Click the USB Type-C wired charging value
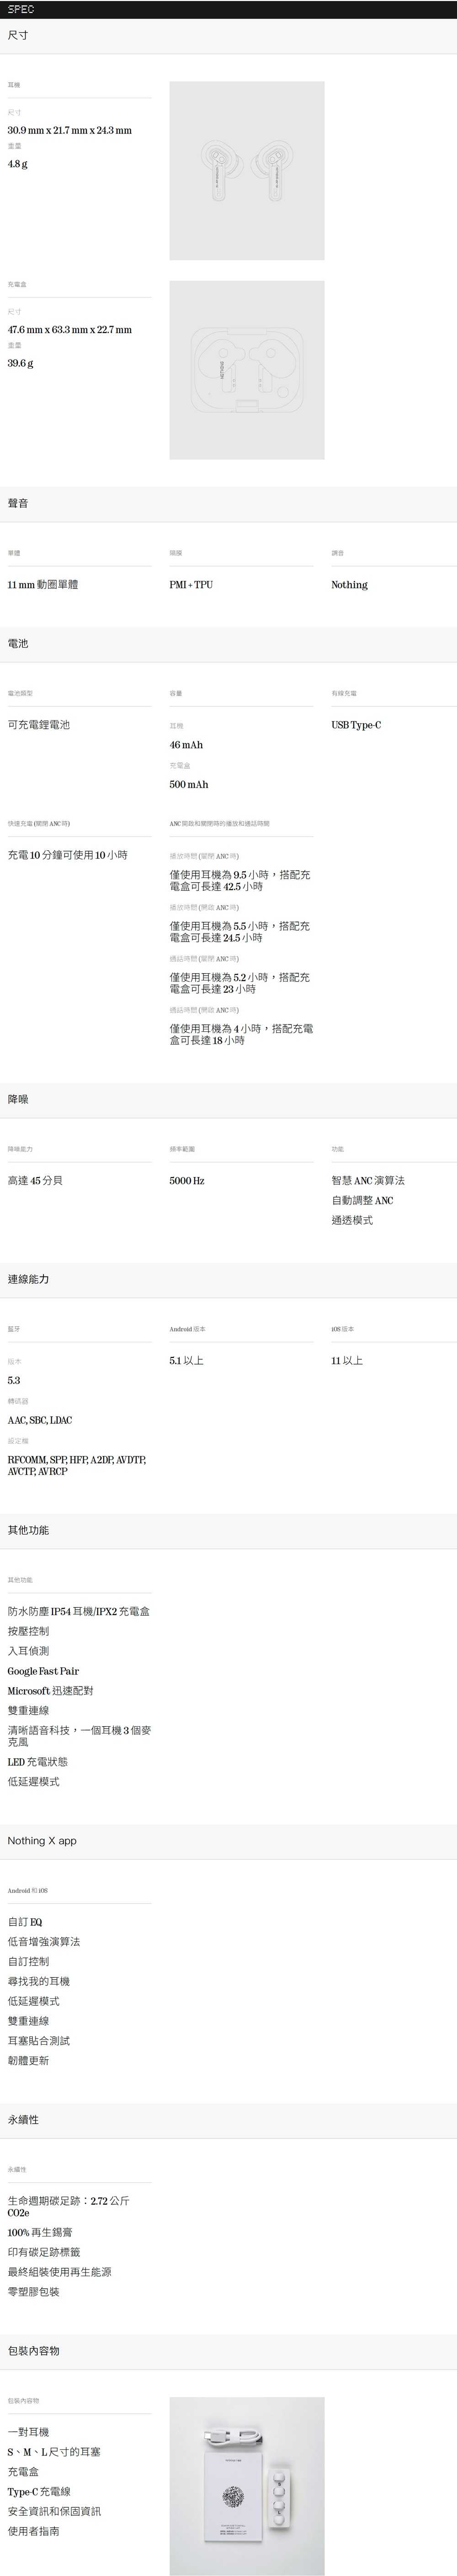The width and height of the screenshot is (457, 2576). click(356, 725)
